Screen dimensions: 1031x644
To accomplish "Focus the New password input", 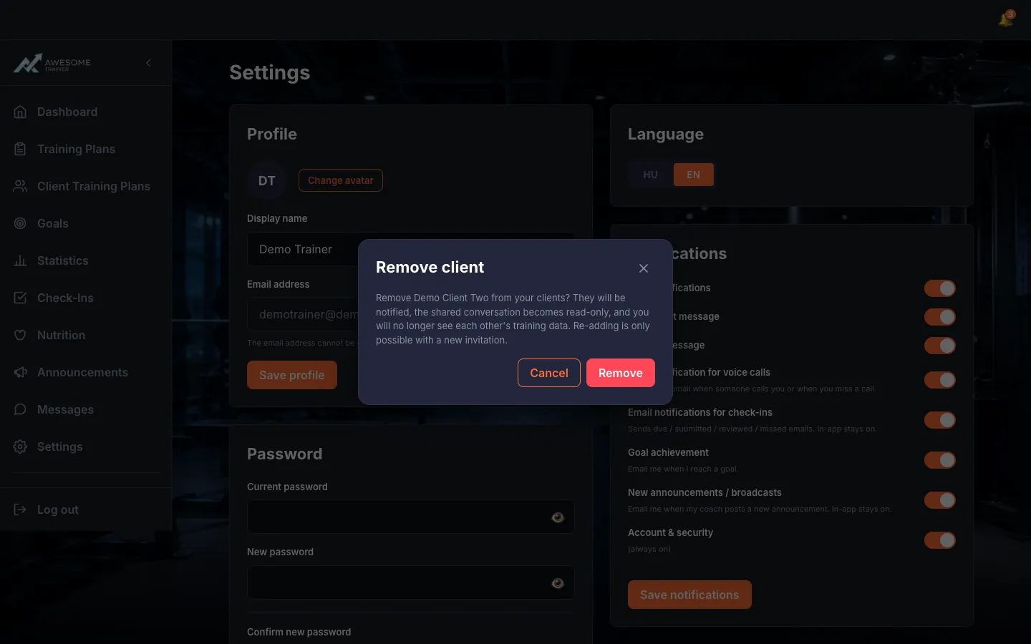I will [410, 582].
